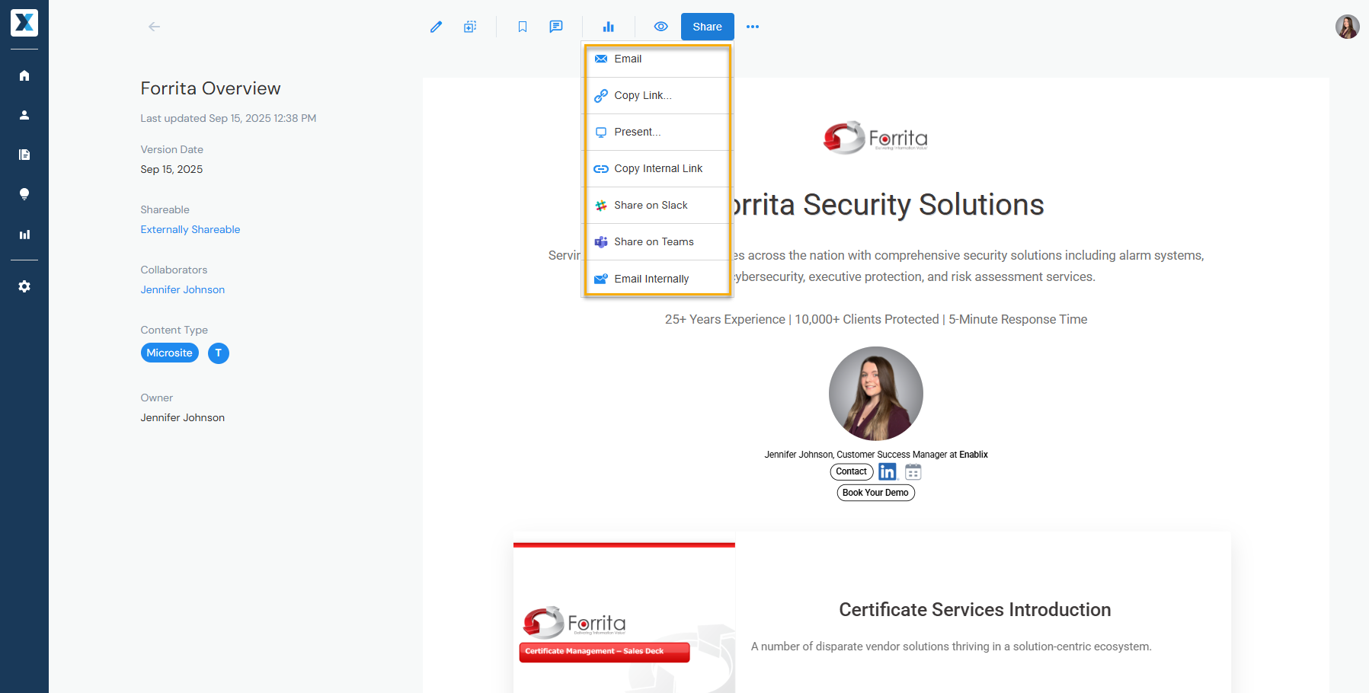Select Email from the share menu
This screenshot has height=693, width=1369.
point(658,59)
